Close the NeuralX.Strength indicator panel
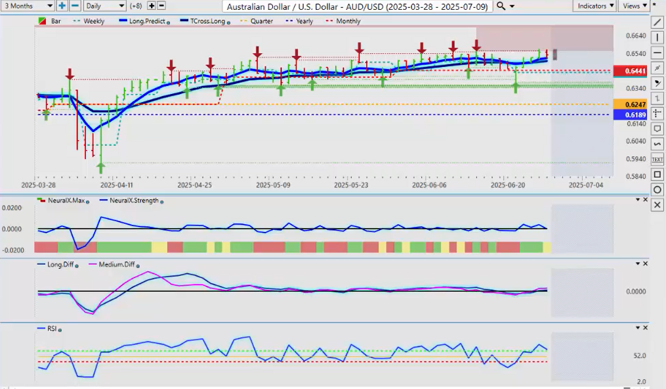666x389 pixels. tap(646, 200)
